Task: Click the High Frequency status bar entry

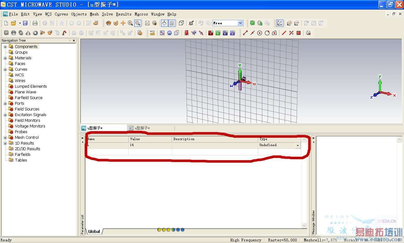Action: 246,240
